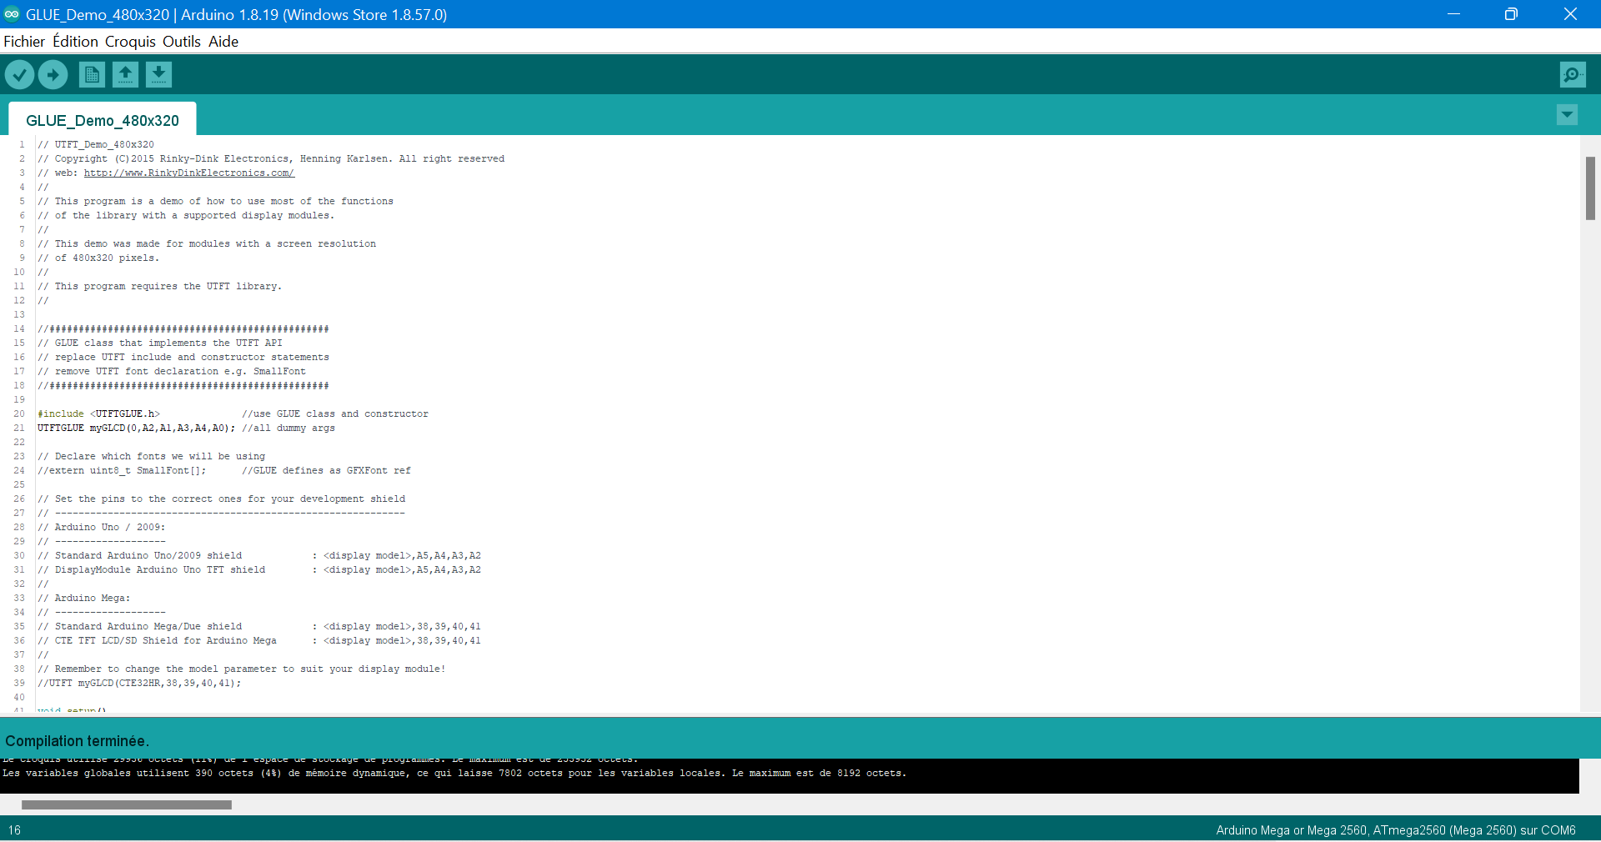The height and width of the screenshot is (842, 1601).
Task: Click the 'This program requires the UTFT library' comment
Action: coord(160,287)
